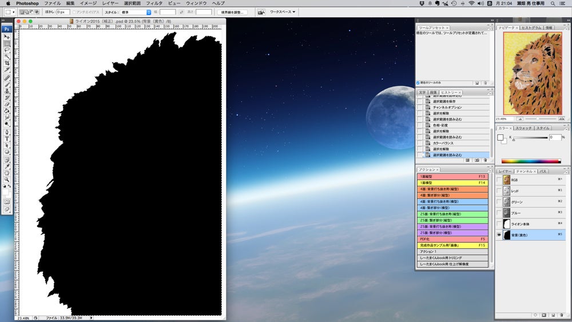
Task: Click the ぼかし feather input field
Action: (x=63, y=11)
